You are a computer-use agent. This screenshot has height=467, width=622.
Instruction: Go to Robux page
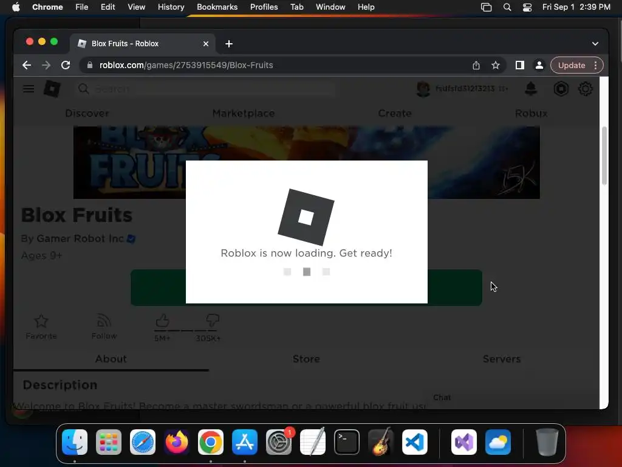pos(531,113)
